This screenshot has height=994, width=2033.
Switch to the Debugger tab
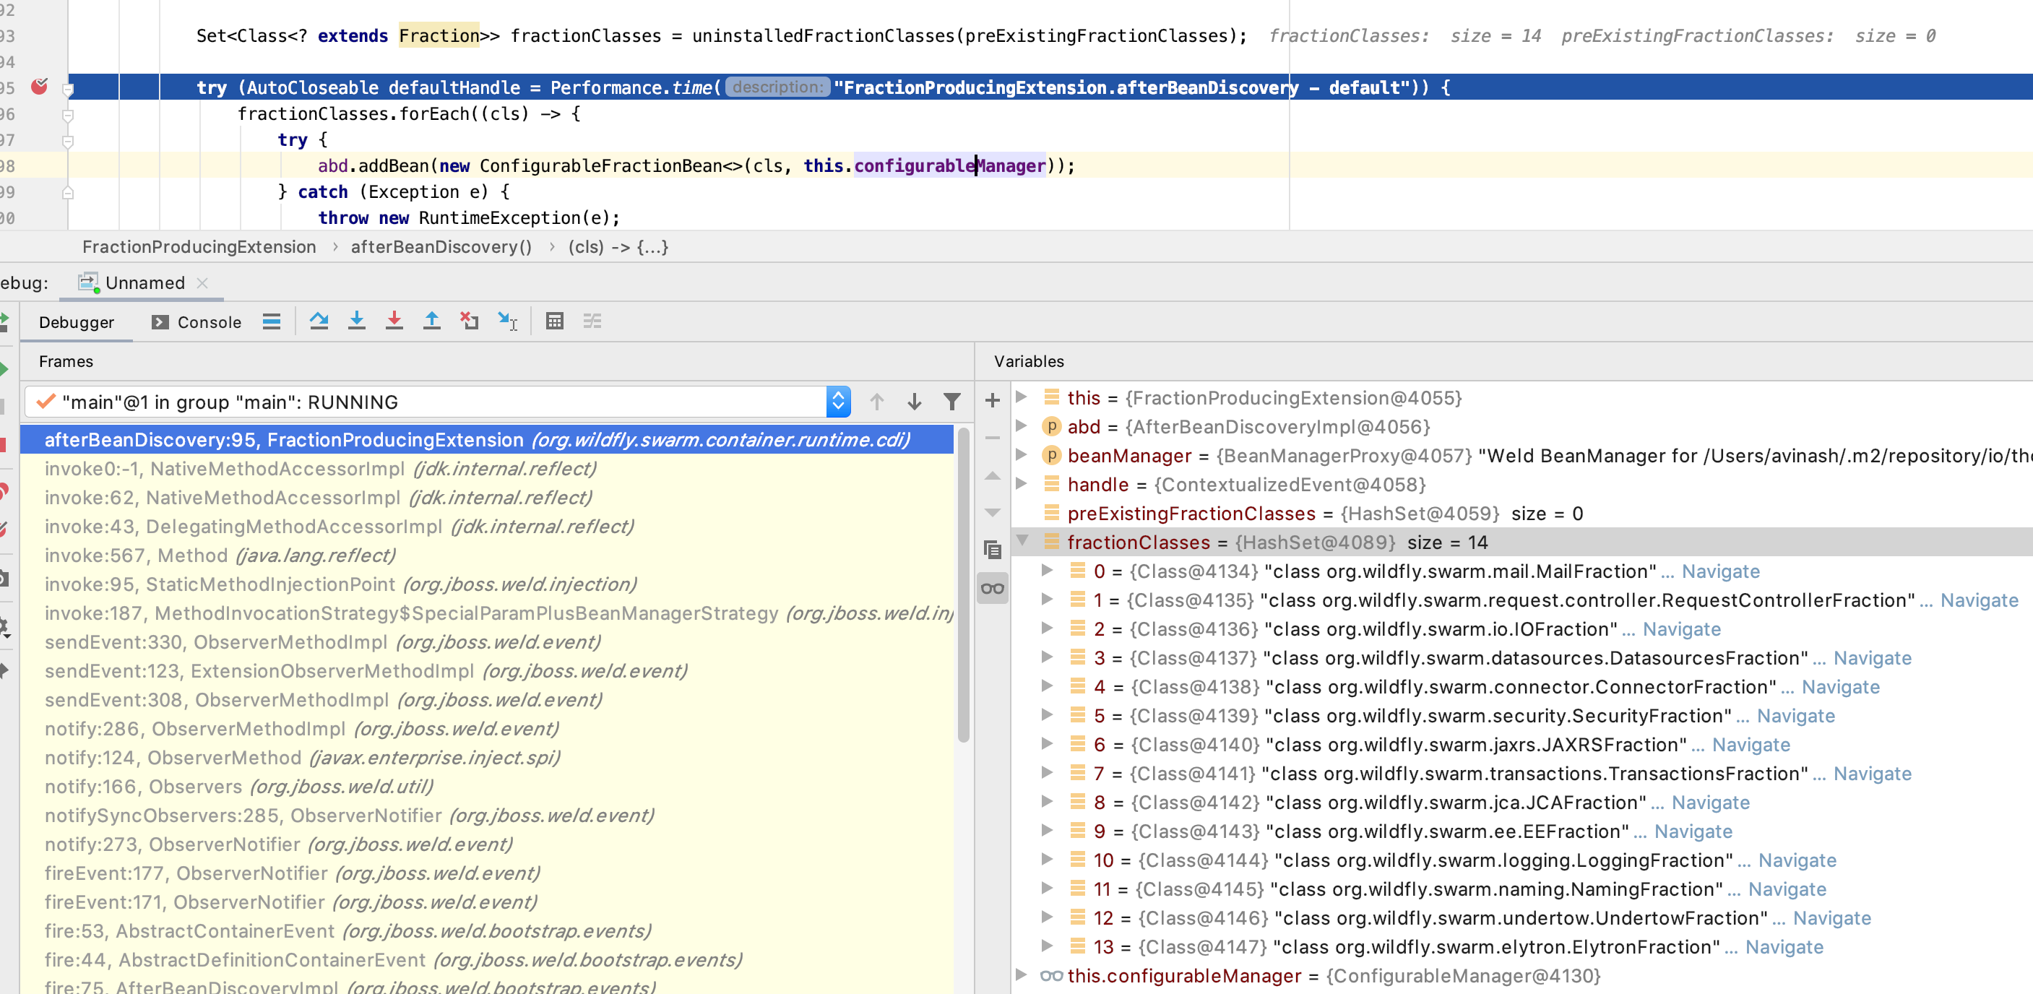tap(77, 322)
